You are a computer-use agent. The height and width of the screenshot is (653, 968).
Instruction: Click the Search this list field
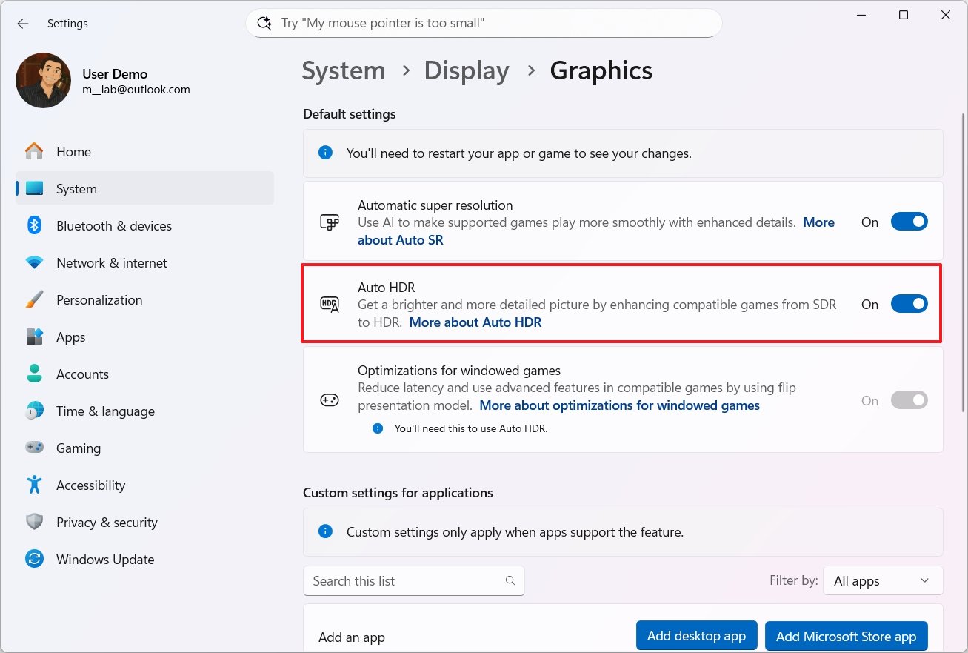(413, 581)
